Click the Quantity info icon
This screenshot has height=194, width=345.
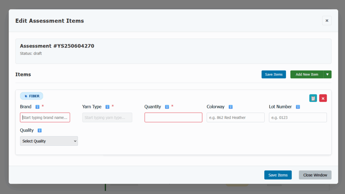click(167, 107)
